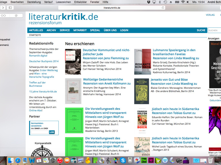Click the battery status icon

177,2
